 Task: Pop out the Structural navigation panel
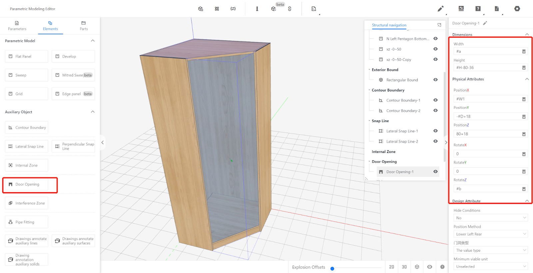[439, 25]
